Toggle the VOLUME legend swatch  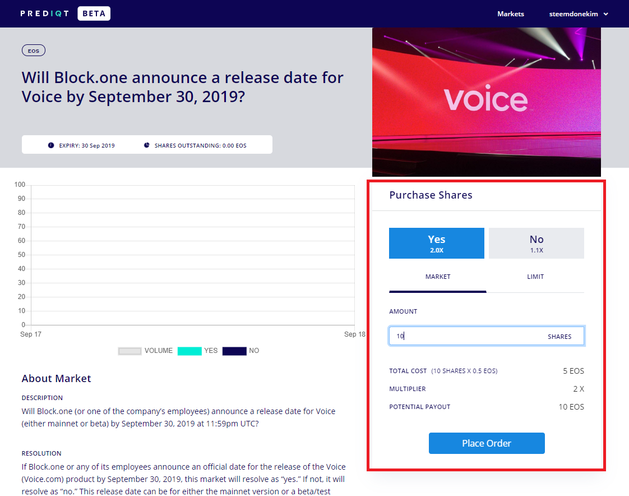(129, 351)
